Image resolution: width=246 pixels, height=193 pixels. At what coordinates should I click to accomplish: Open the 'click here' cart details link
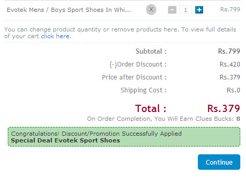(x=55, y=36)
